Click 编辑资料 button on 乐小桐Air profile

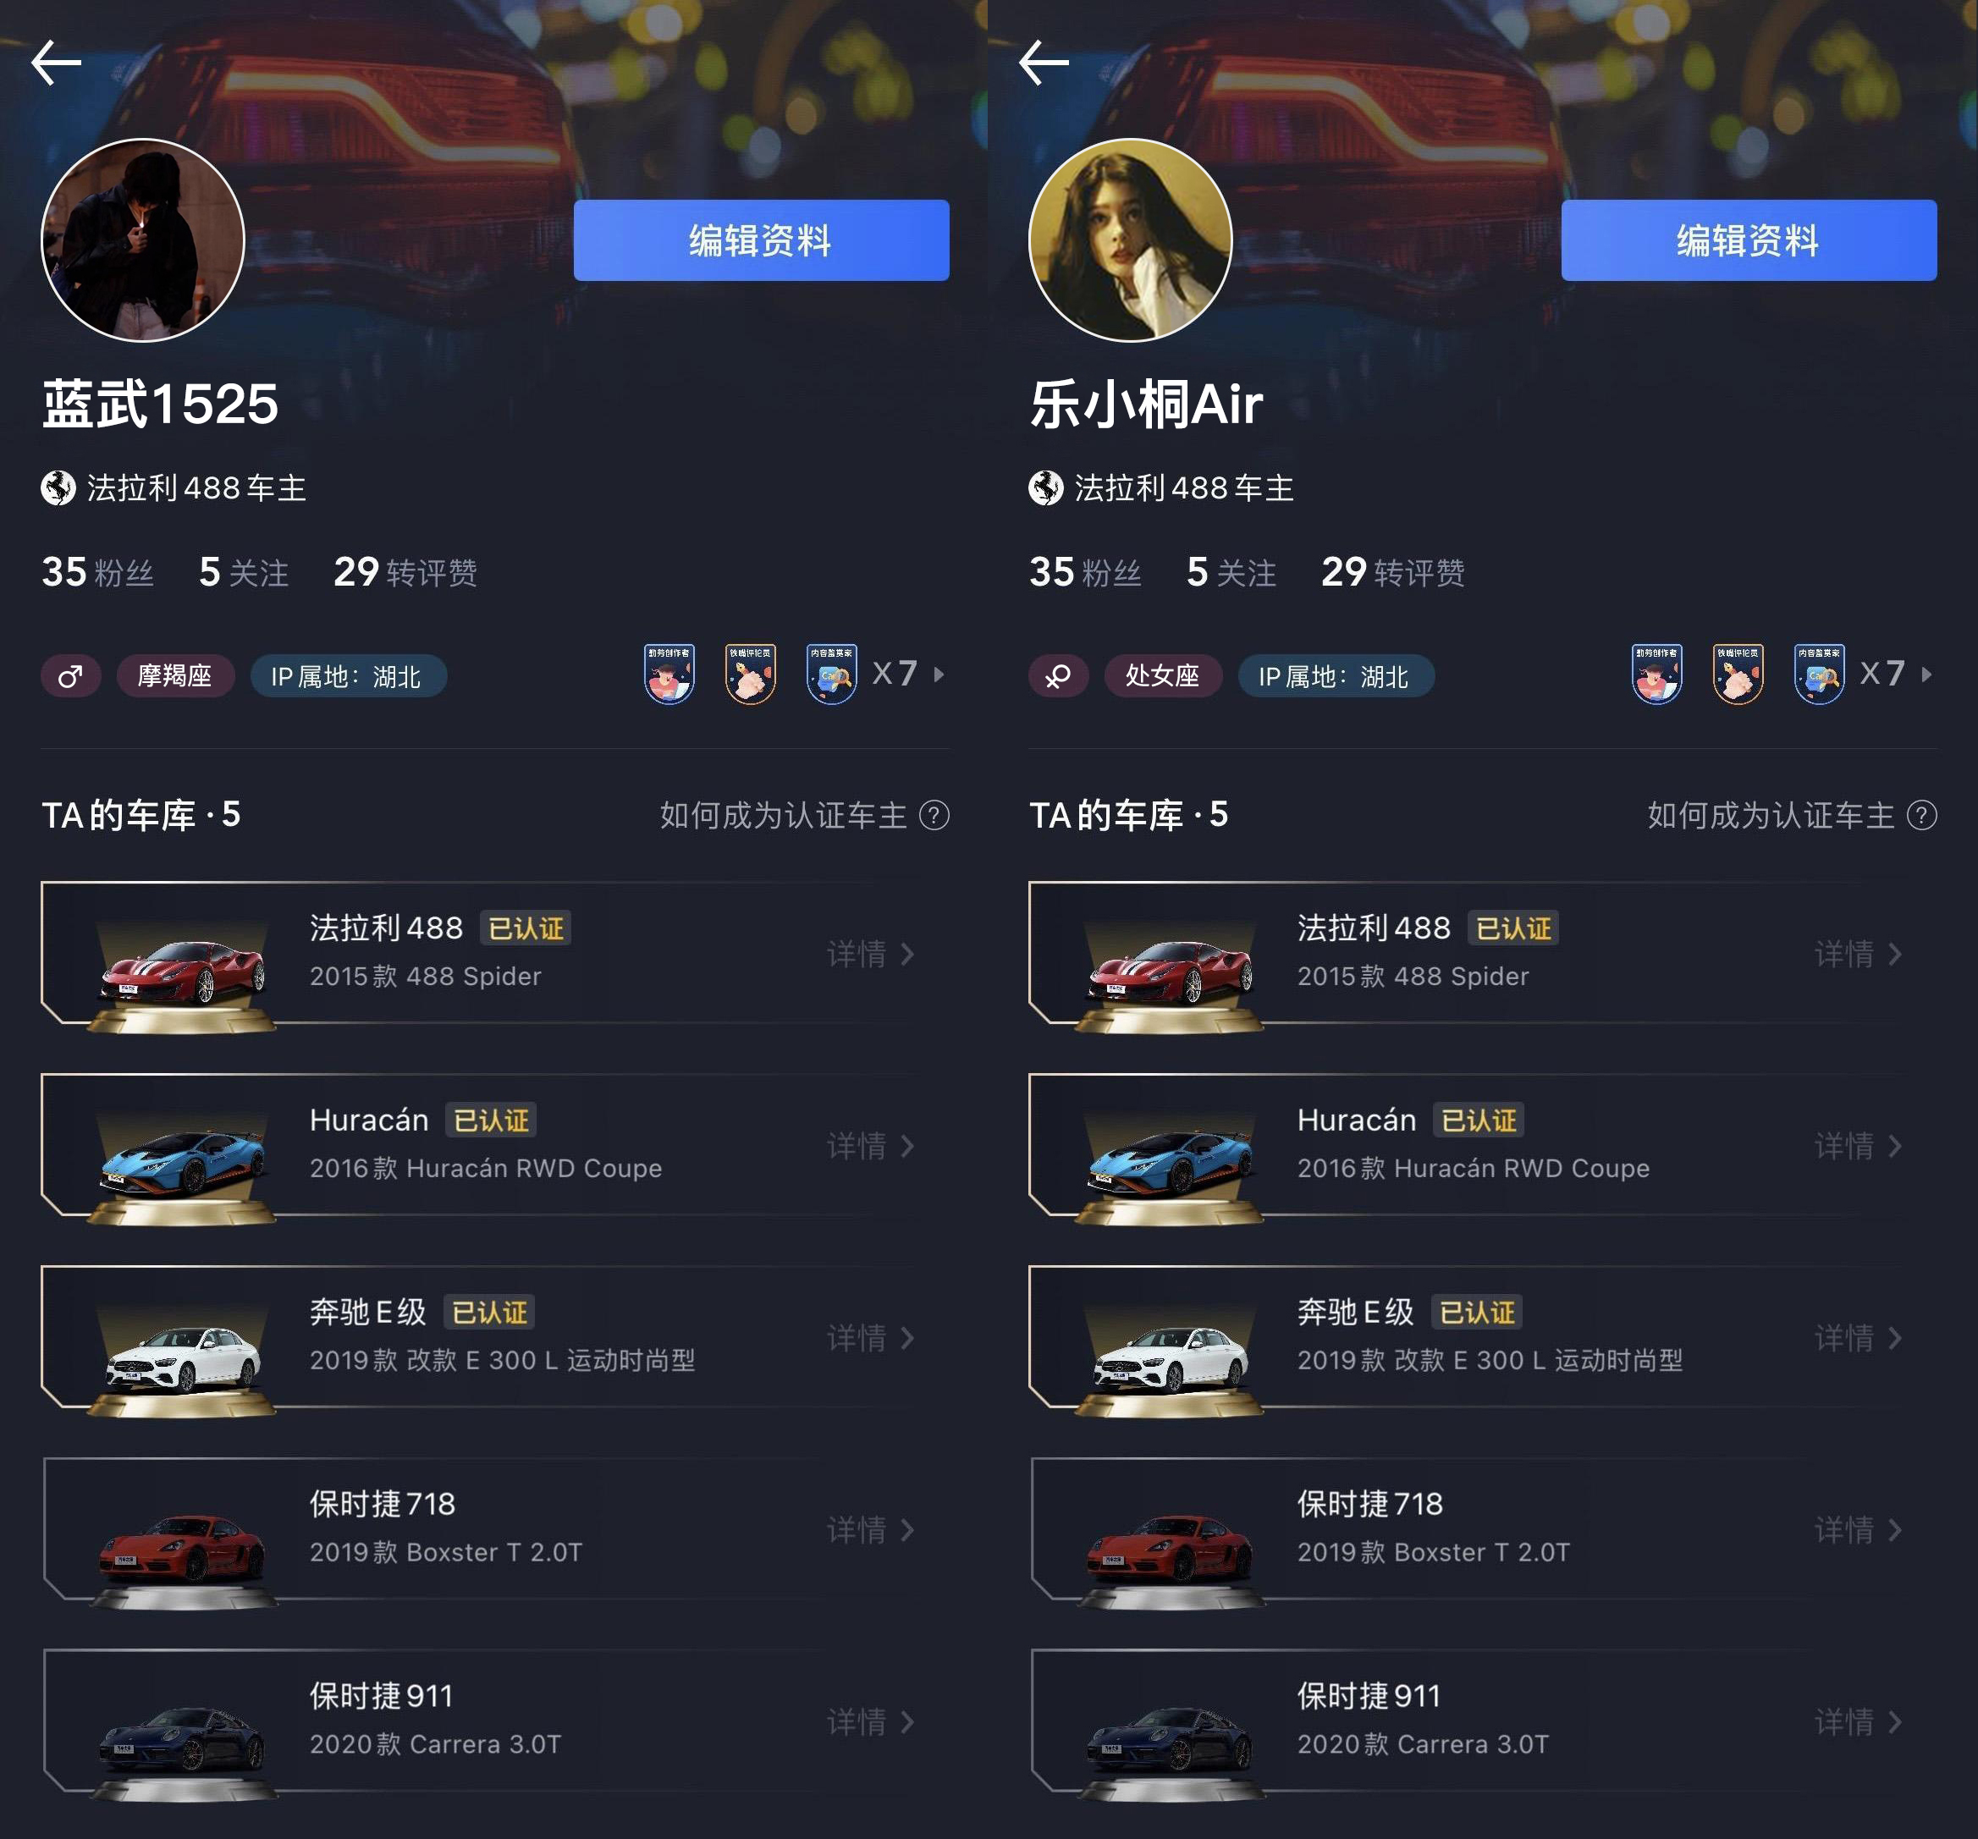pos(1748,240)
